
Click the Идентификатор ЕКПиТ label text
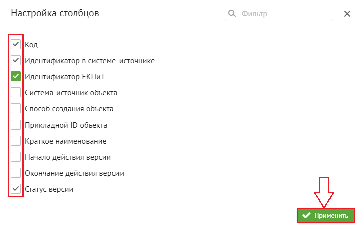coord(65,77)
